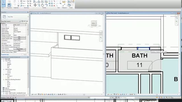The image size is (182, 102).
Task: Collapse the Floor Plans tree node
Action: tap(4, 61)
